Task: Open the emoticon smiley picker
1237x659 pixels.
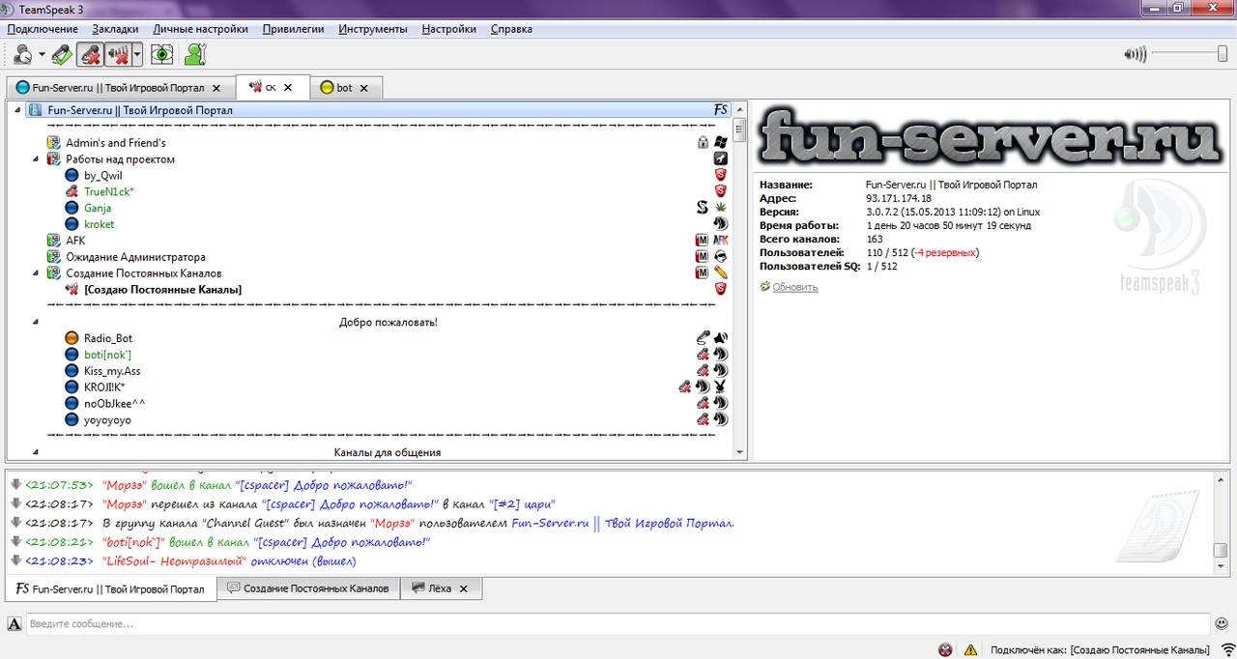Action: coord(1222,623)
